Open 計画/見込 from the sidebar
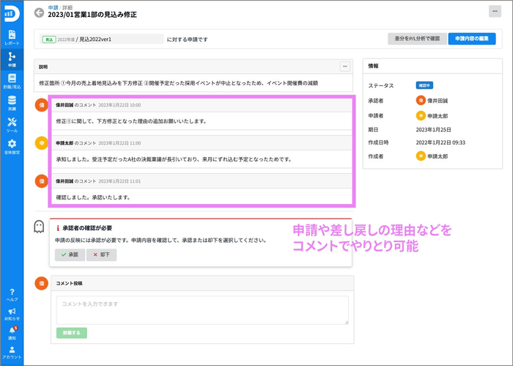Viewport: 513px width, 366px height. click(x=12, y=81)
